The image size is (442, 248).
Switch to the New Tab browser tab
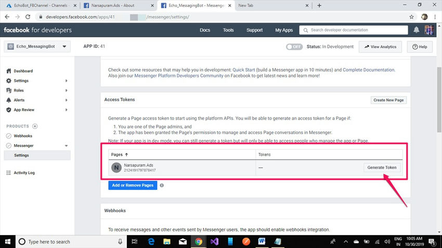[273, 5]
